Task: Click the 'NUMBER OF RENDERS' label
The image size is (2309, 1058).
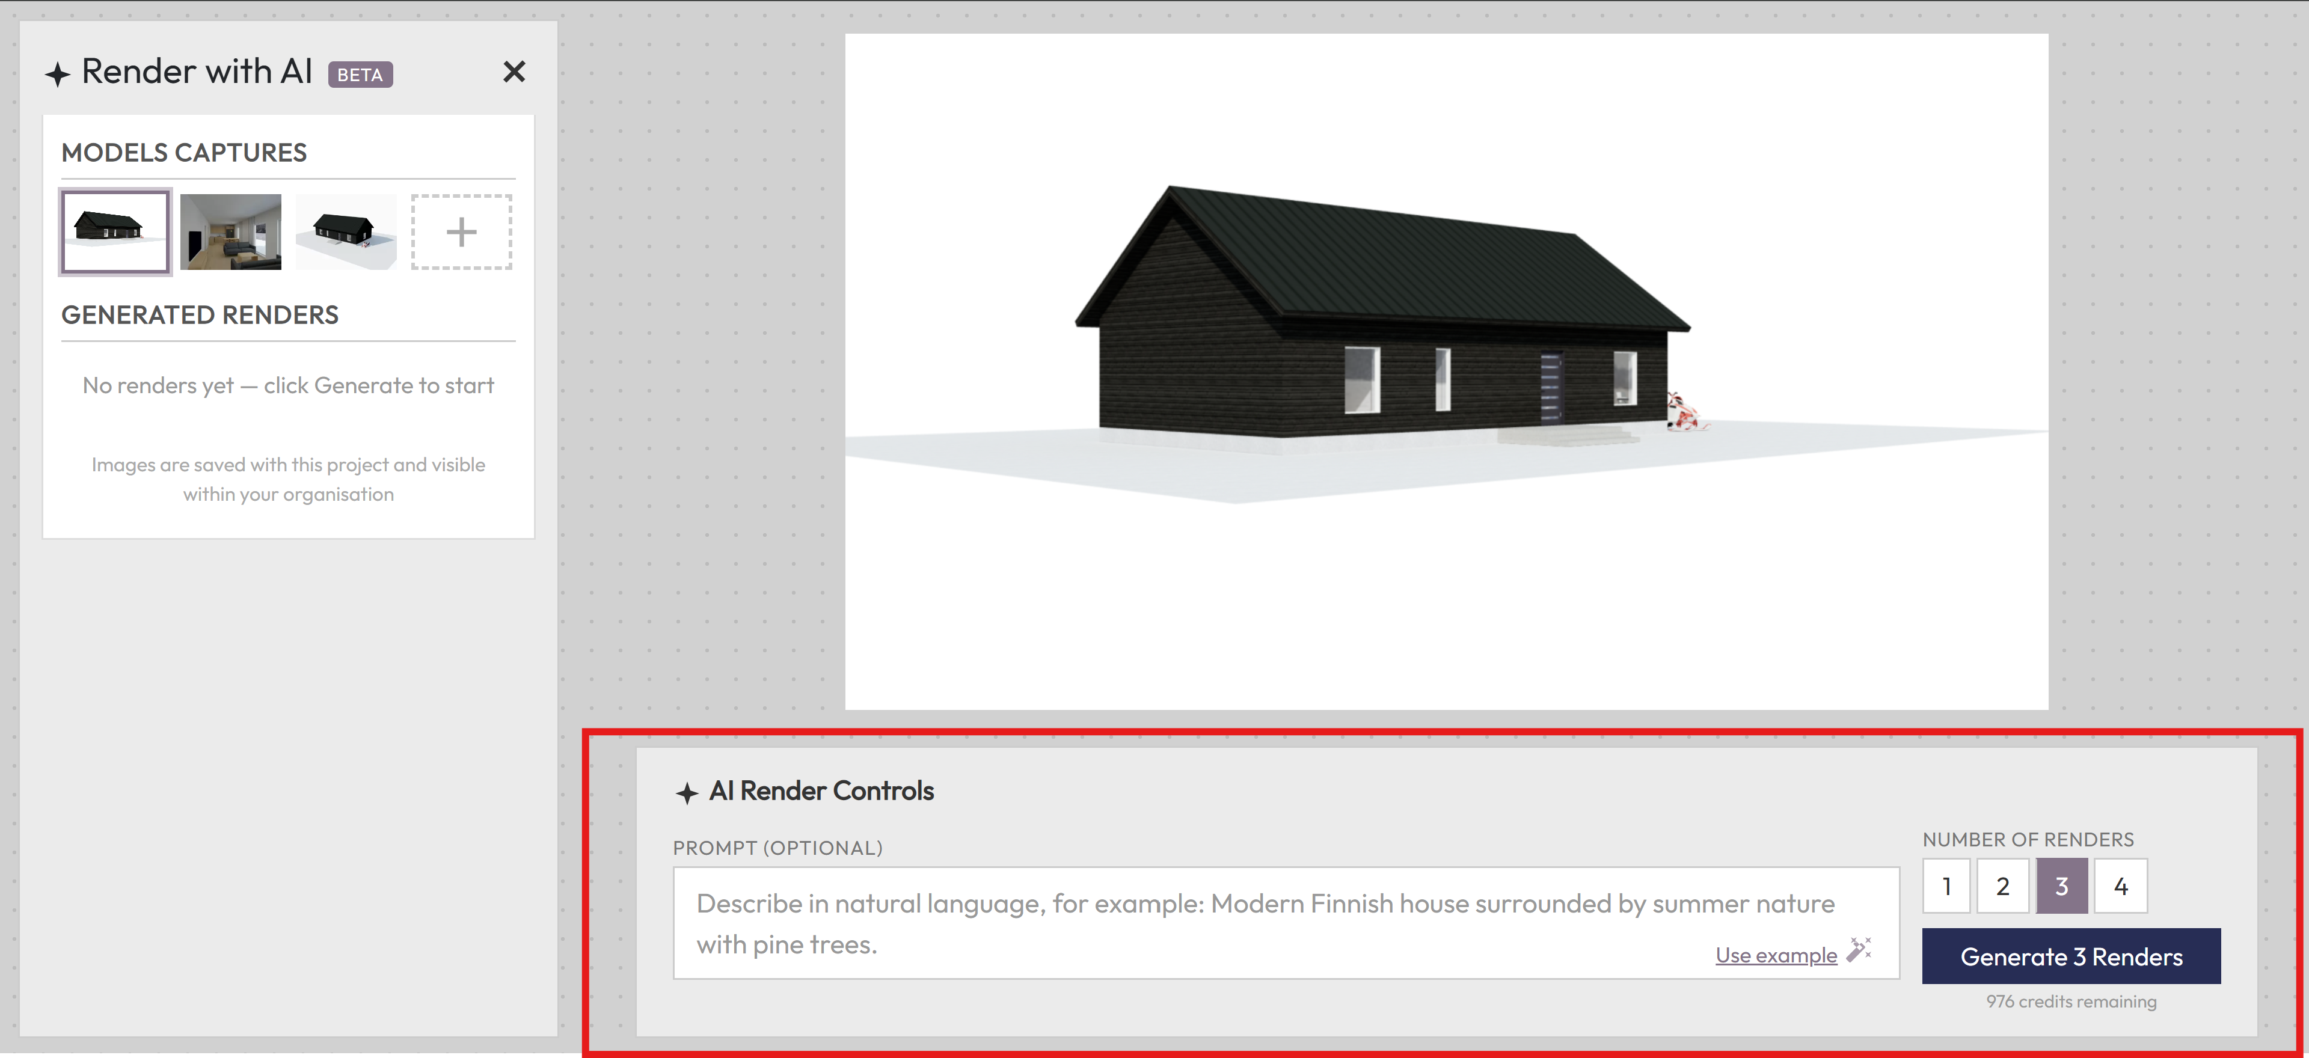Action: tap(2028, 840)
